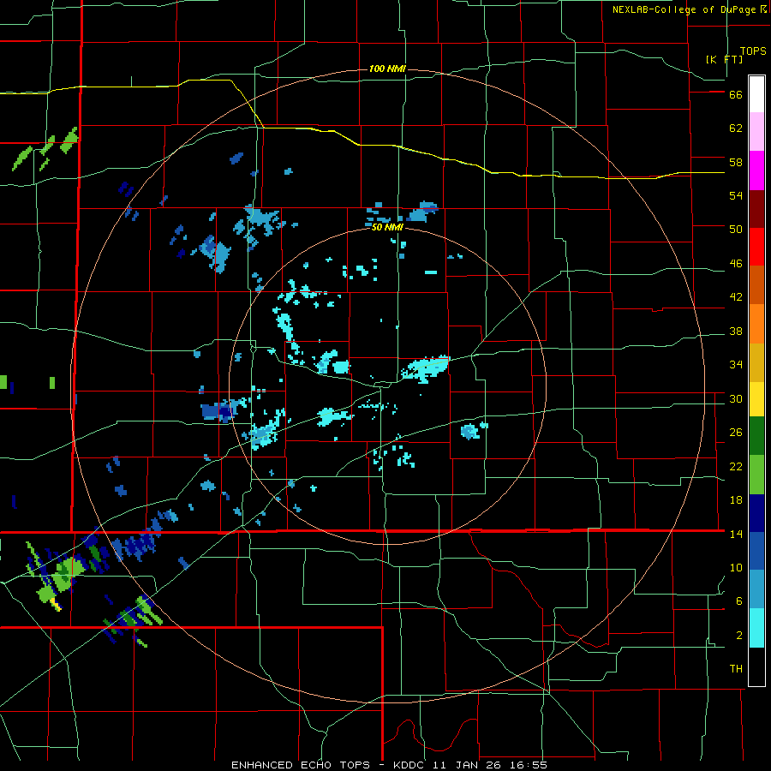
Task: Click the 100 NMI range ring label
Action: coord(387,69)
